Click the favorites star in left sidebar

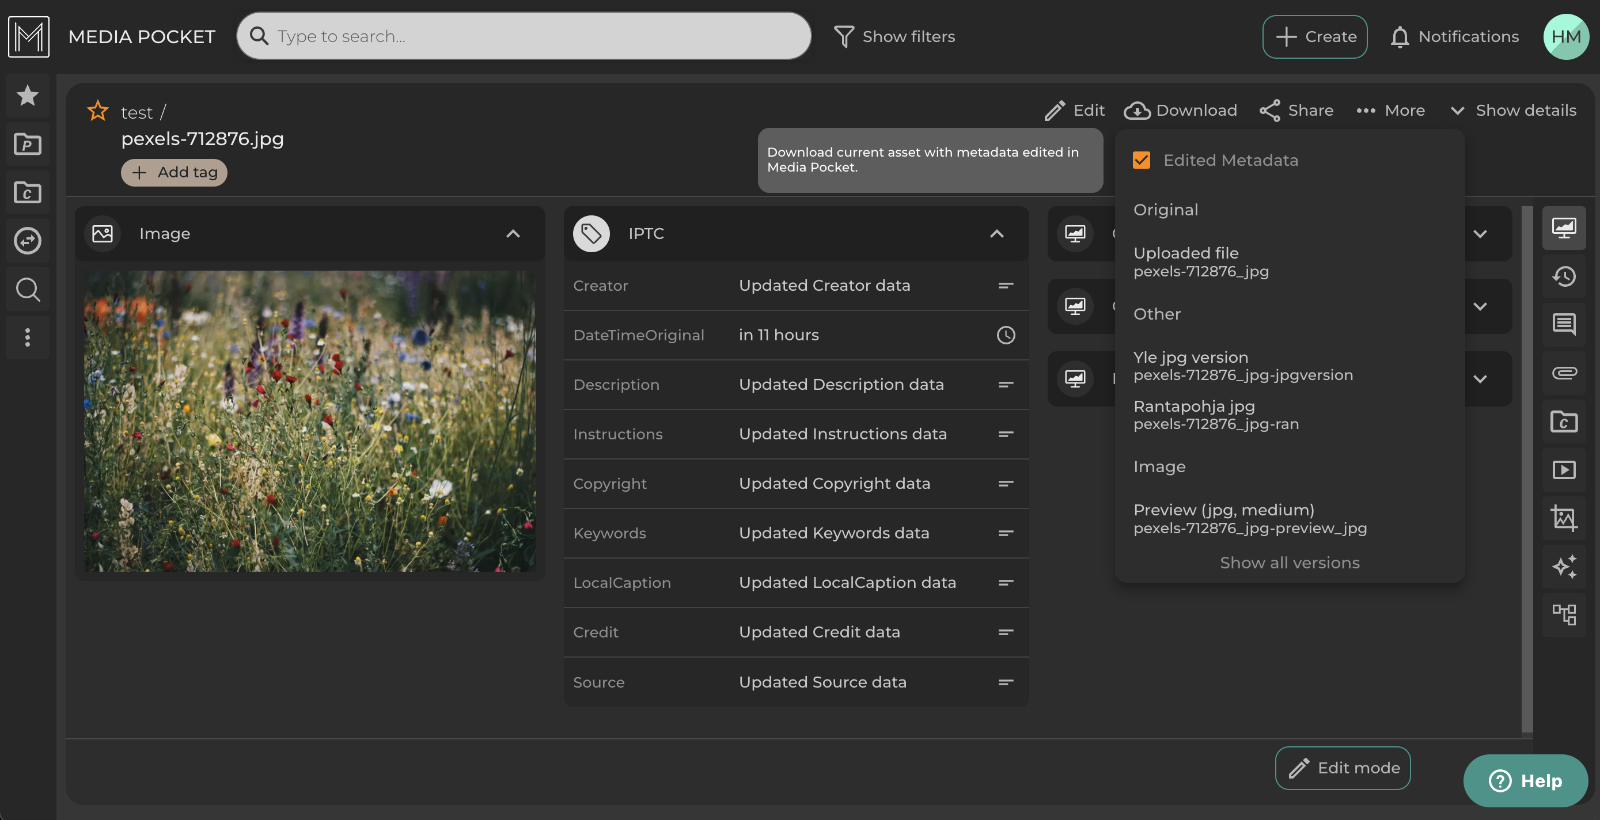[x=27, y=96]
